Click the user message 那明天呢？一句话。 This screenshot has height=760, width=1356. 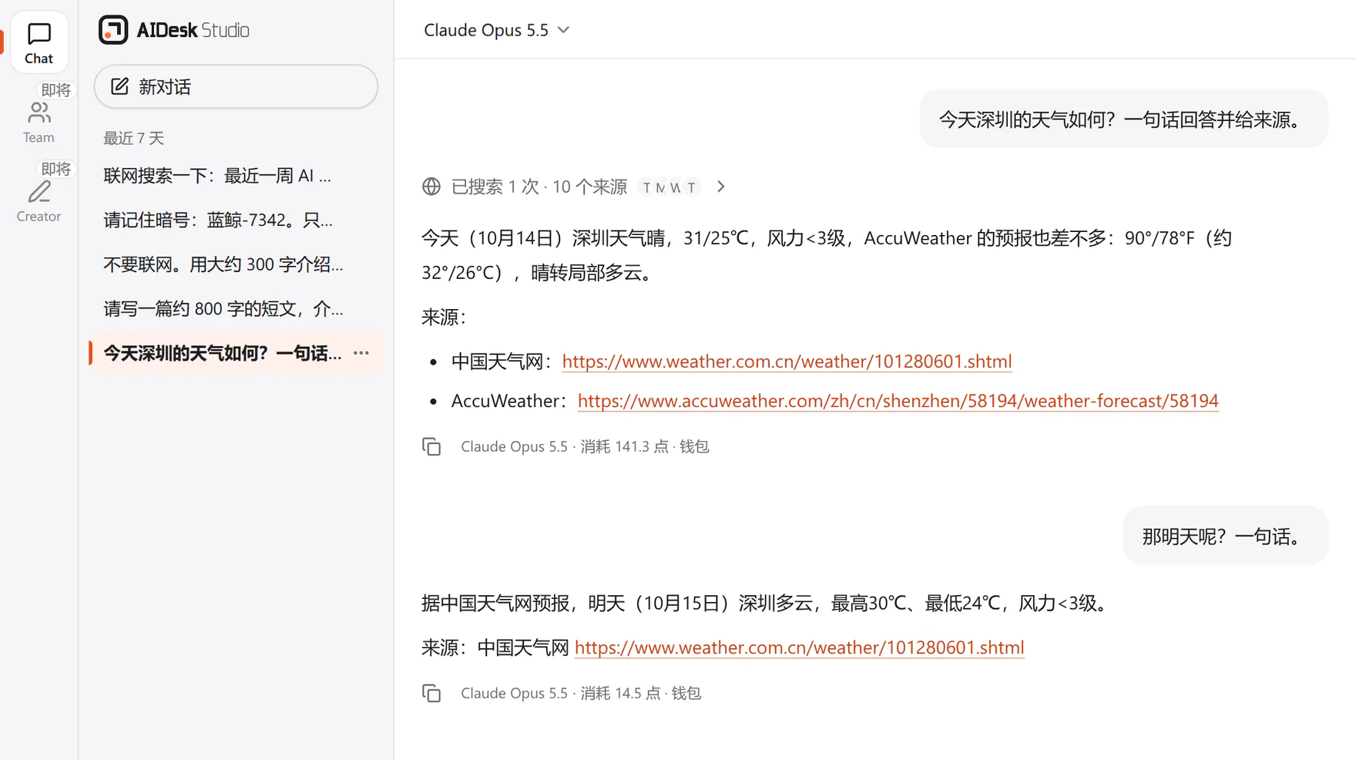(x=1225, y=536)
